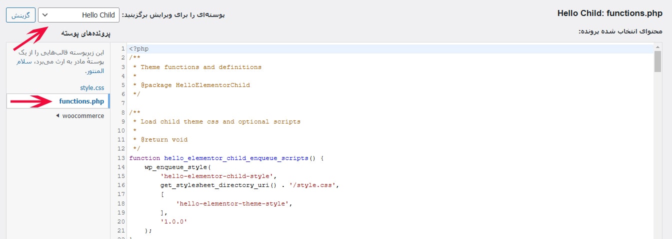Image resolution: width=672 pixels, height=239 pixels.
Task: Open the style.css theme file
Action: tap(92, 87)
